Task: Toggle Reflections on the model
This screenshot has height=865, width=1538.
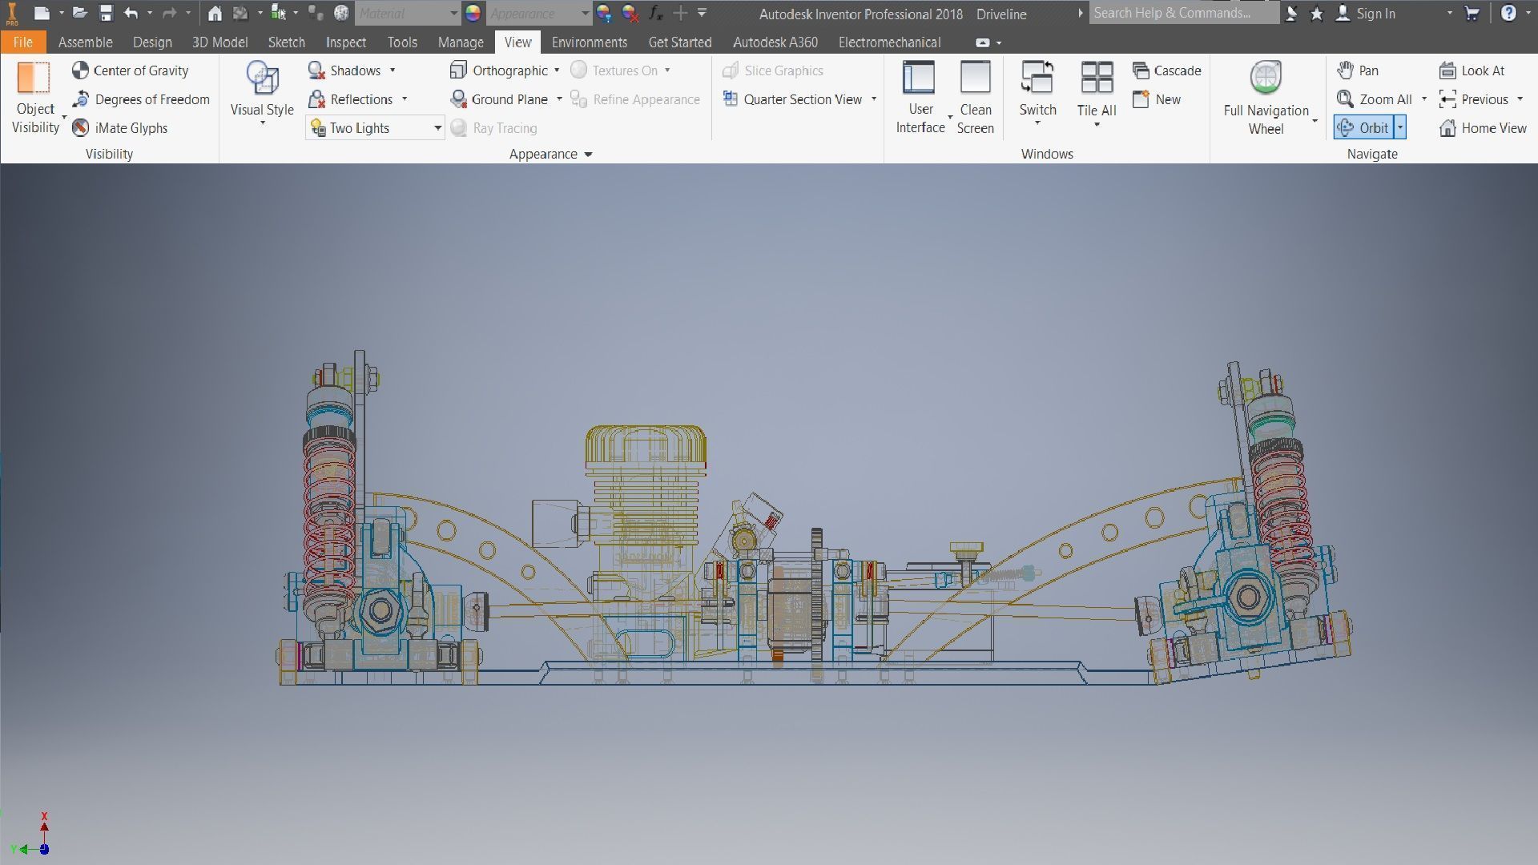Action: (351, 99)
